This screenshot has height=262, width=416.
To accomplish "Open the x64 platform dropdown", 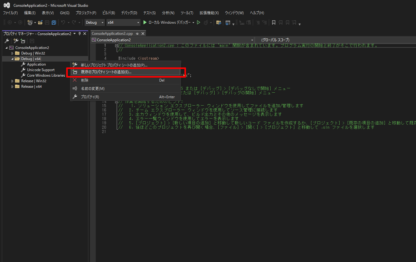I will click(123, 22).
